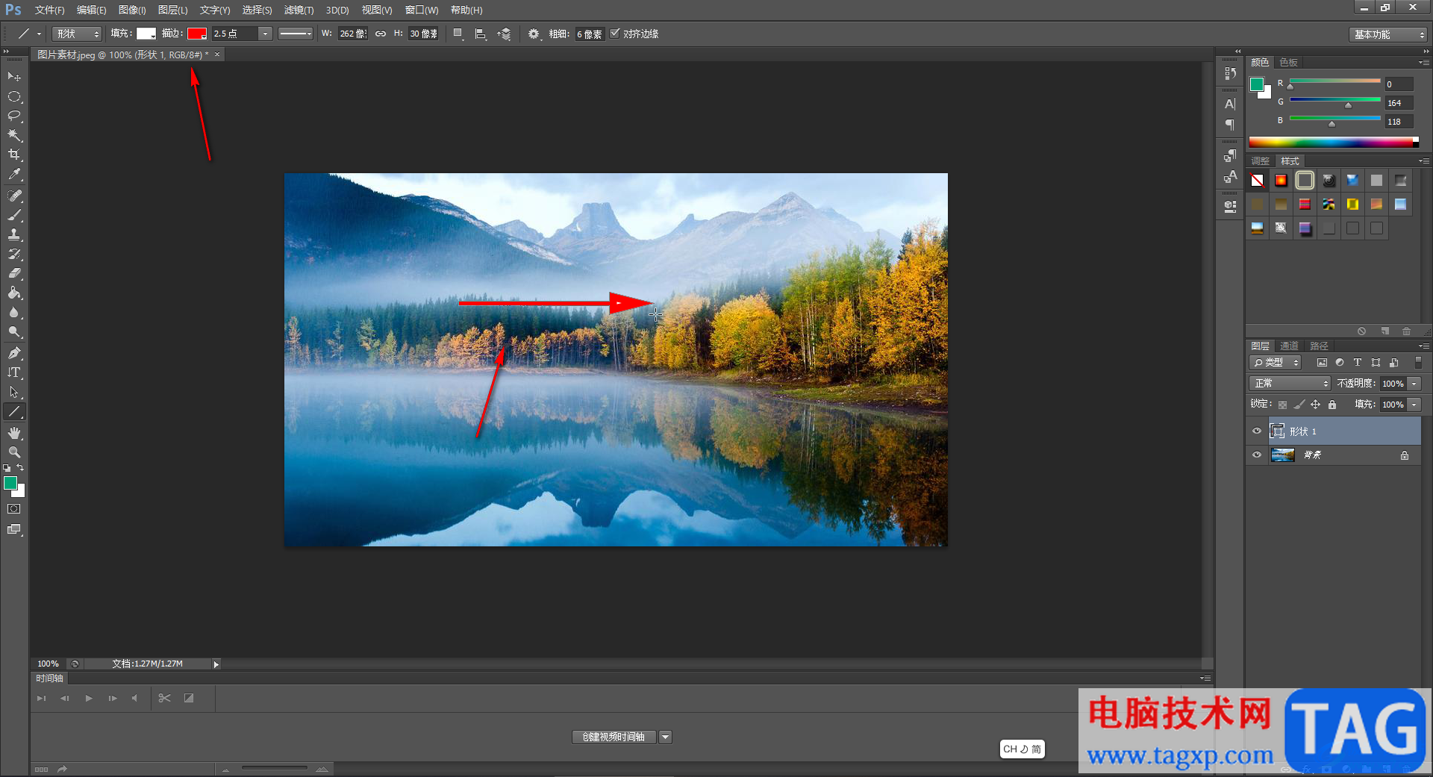Select the Eyedropper tool
Viewport: 1433px width, 777px height.
pyautogui.click(x=14, y=175)
